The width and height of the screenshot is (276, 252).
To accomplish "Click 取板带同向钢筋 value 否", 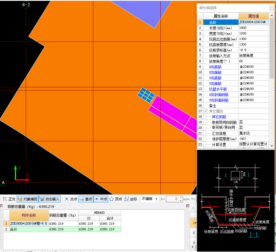I will (254, 122).
